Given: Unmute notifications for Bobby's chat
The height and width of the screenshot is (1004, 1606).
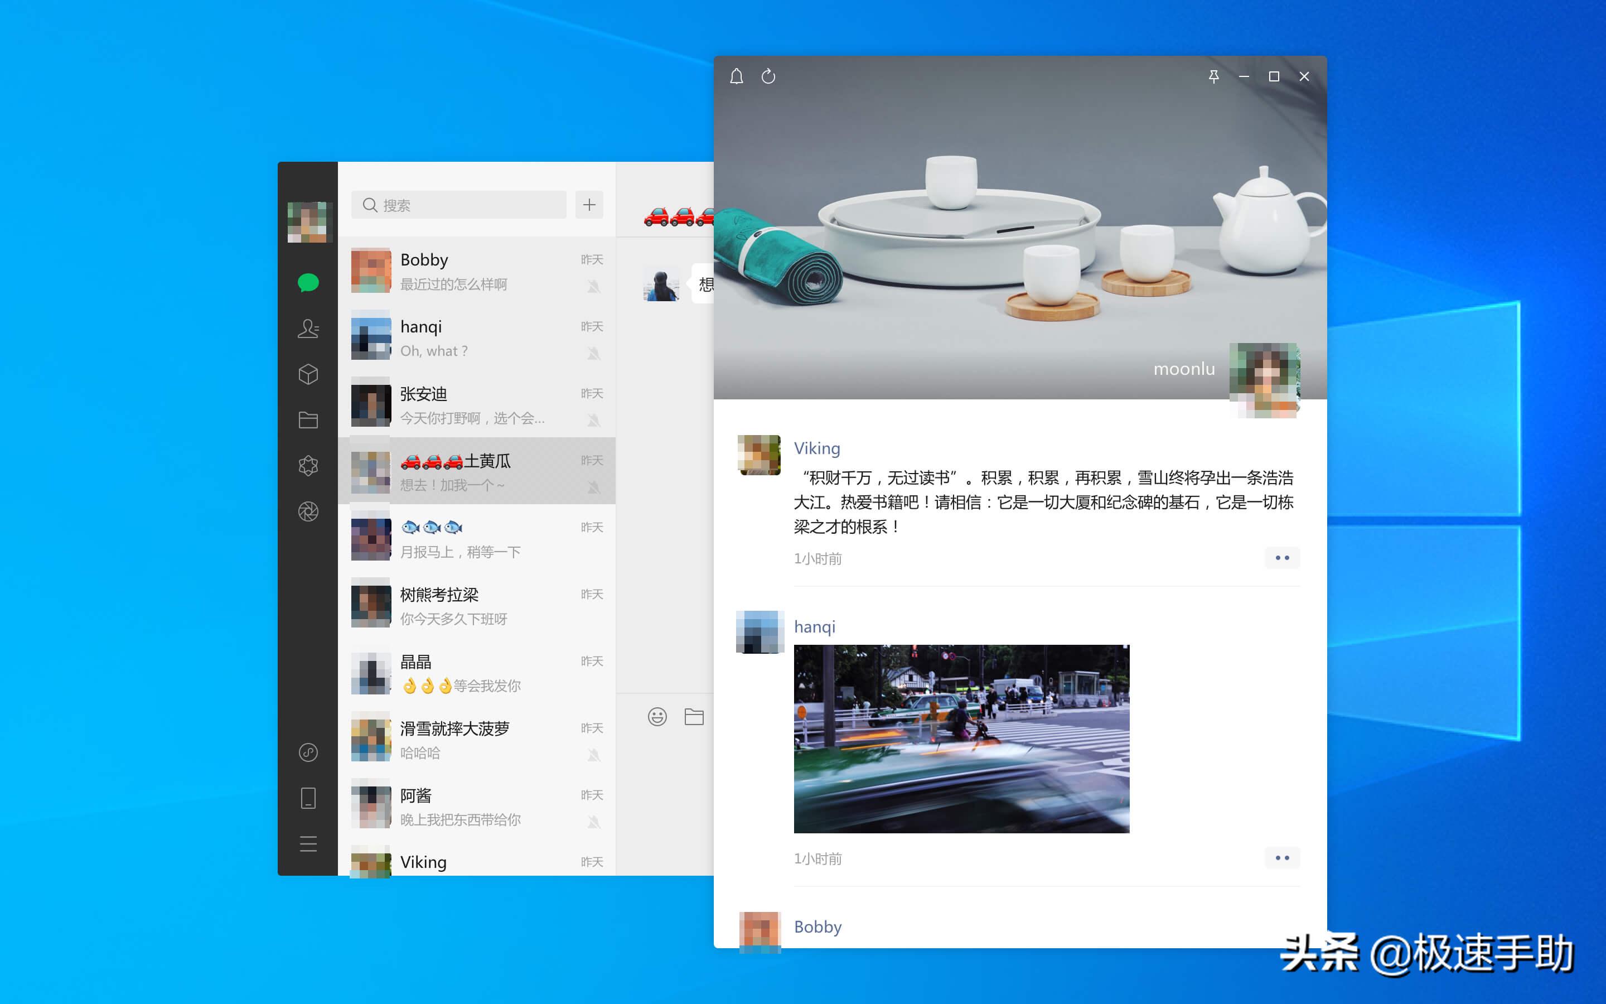Looking at the screenshot, I should point(594,286).
